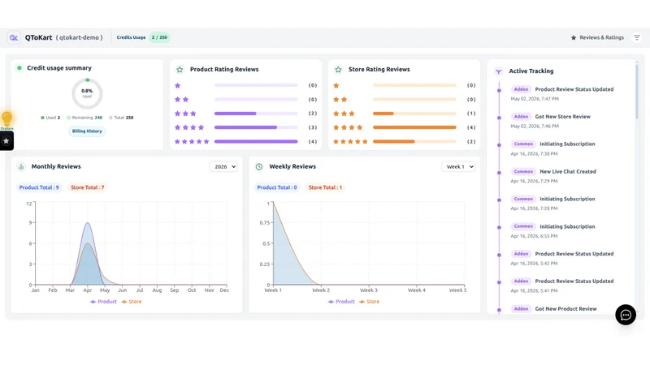The width and height of the screenshot is (650, 365).
Task: Click the green dot beside Credit usage summary
Action: click(19, 68)
